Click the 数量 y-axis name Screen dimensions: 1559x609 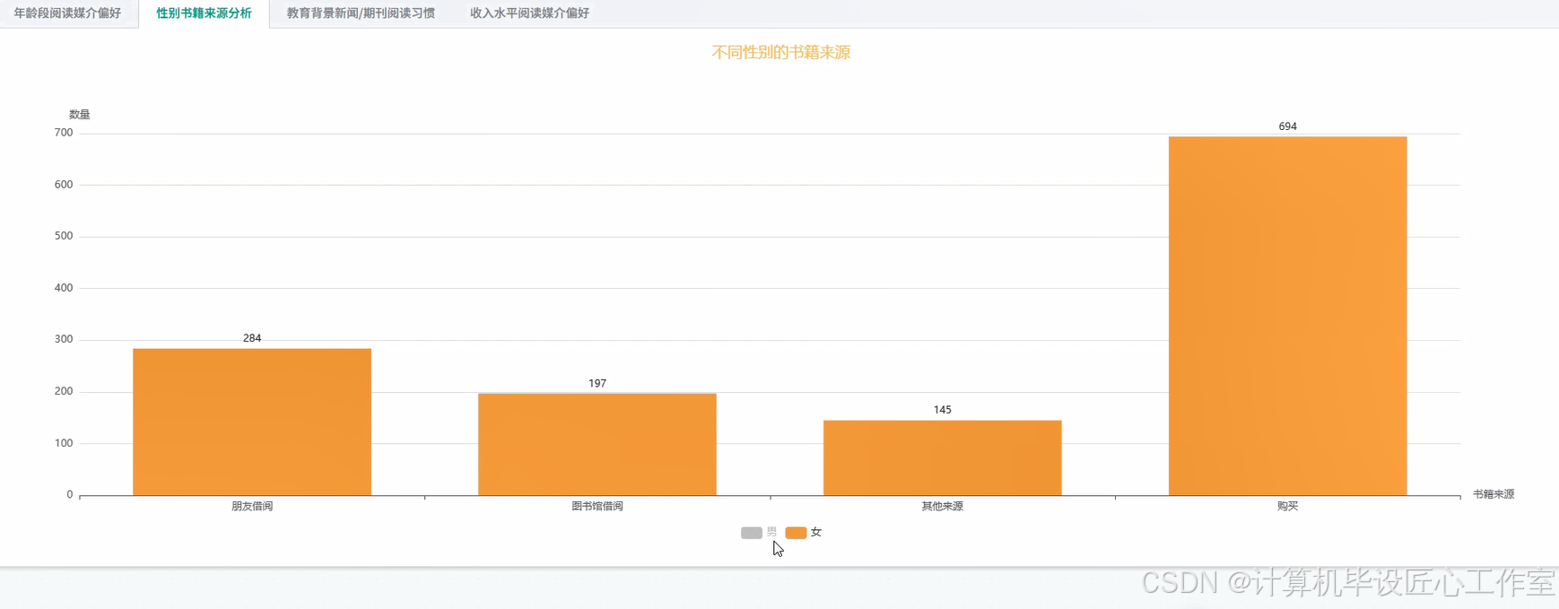coord(80,115)
